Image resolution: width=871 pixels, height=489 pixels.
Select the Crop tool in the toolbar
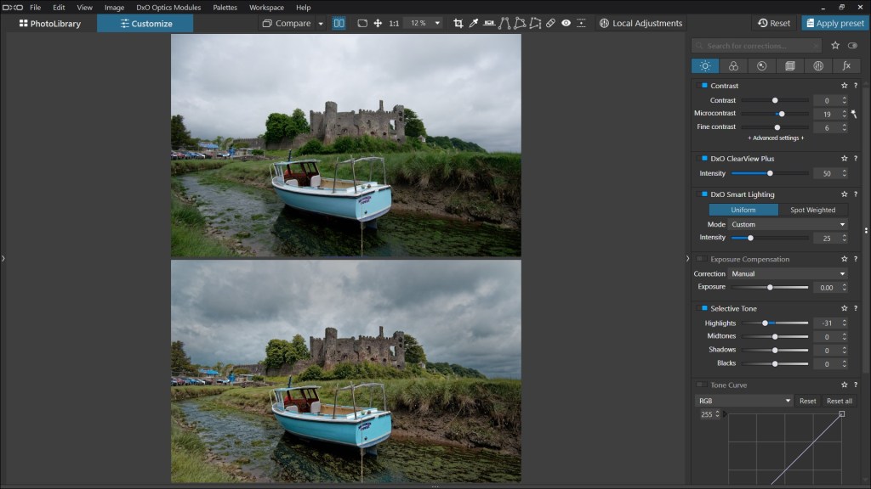tap(458, 23)
